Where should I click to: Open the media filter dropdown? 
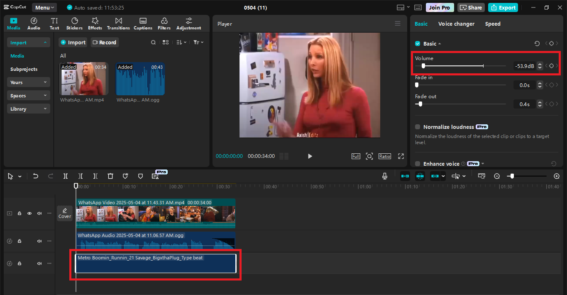(x=198, y=42)
